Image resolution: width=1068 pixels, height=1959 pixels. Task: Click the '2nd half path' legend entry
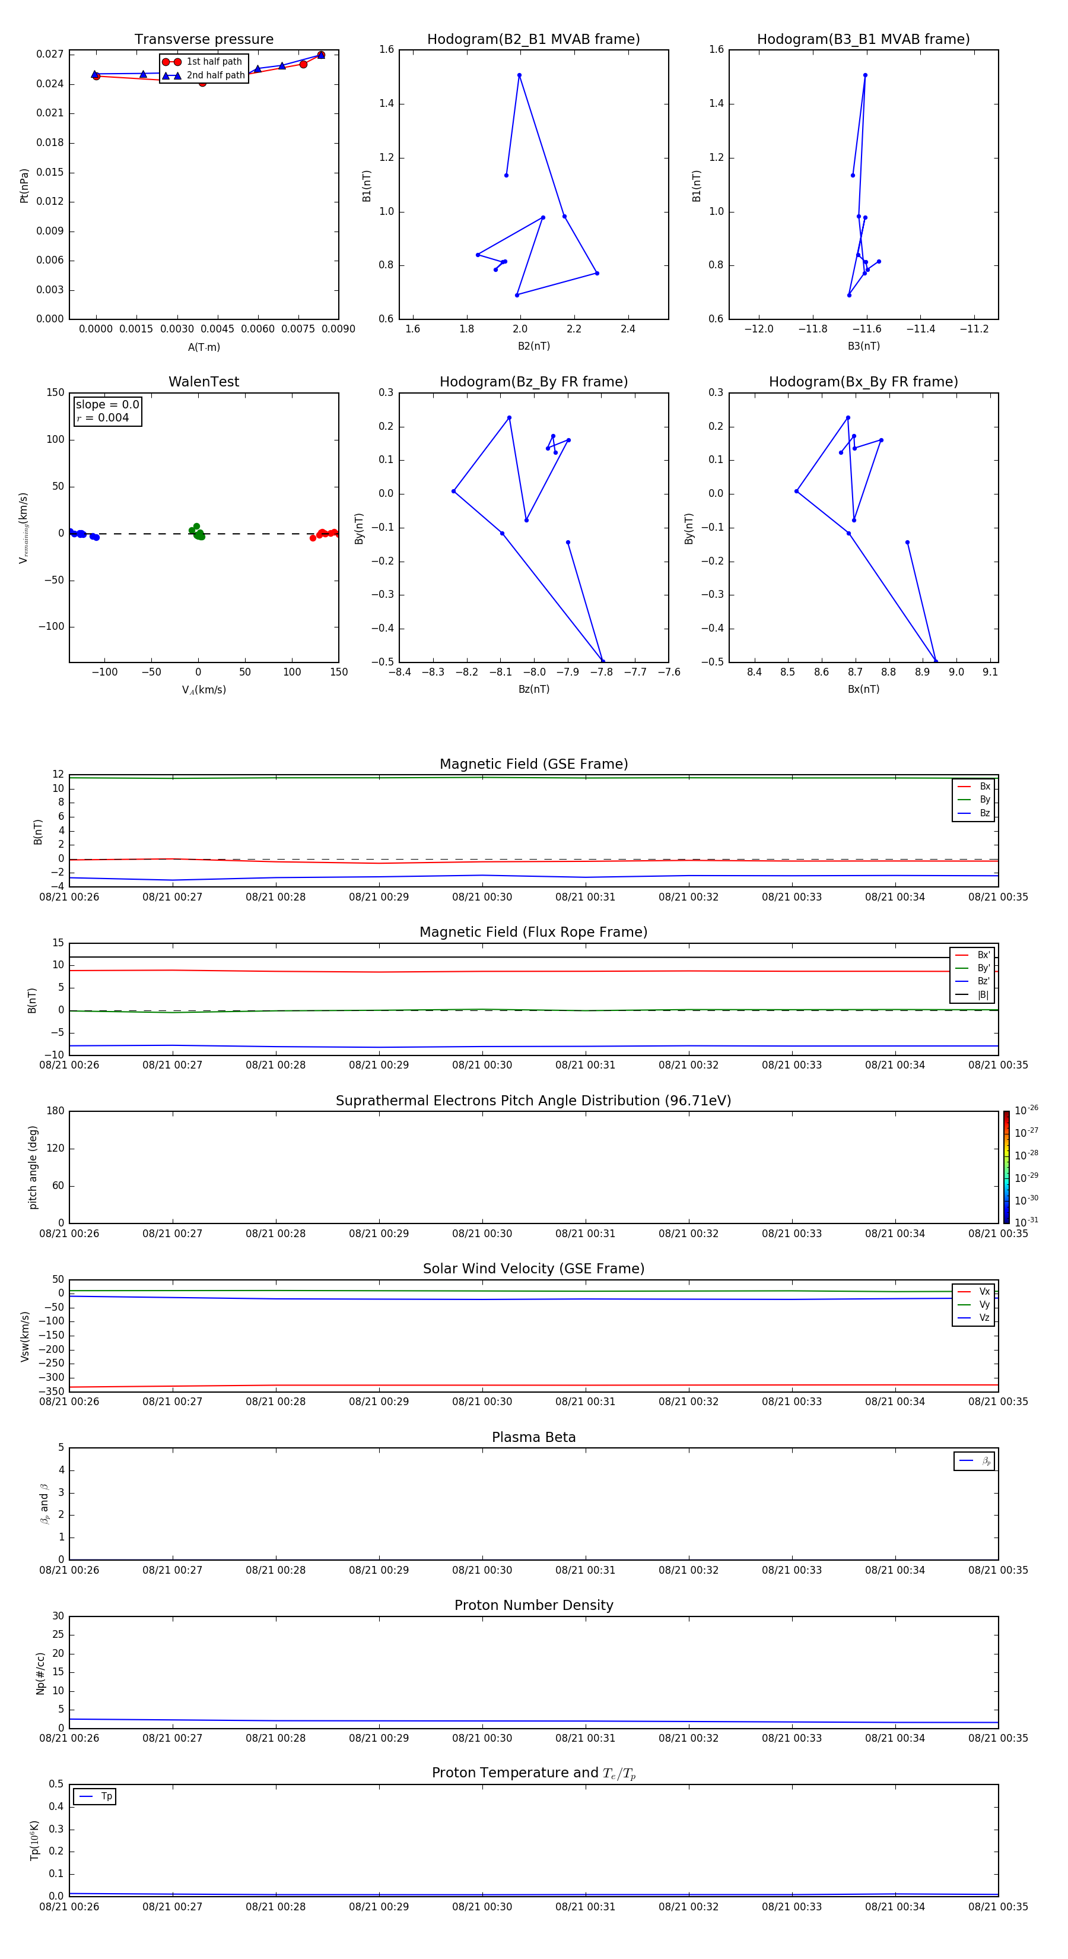point(204,75)
